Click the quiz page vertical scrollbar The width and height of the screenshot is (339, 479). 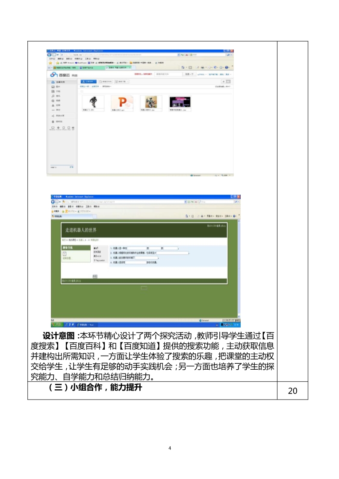coord(239,269)
